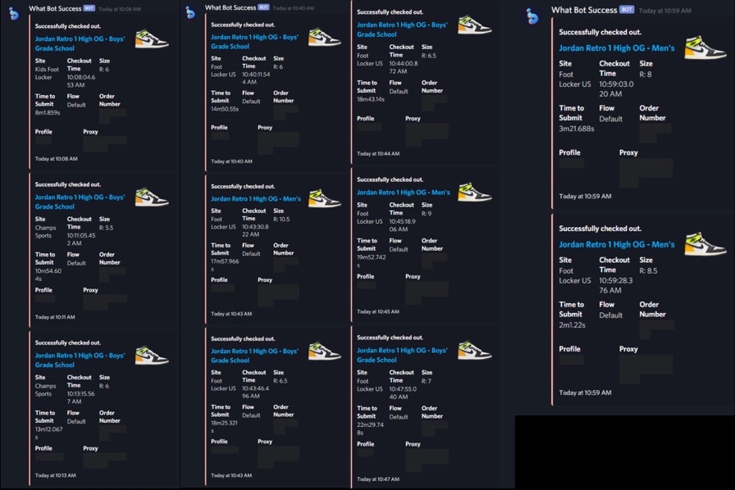Enlarge the sneaker thumbnail in the size 8 card

tap(705, 48)
